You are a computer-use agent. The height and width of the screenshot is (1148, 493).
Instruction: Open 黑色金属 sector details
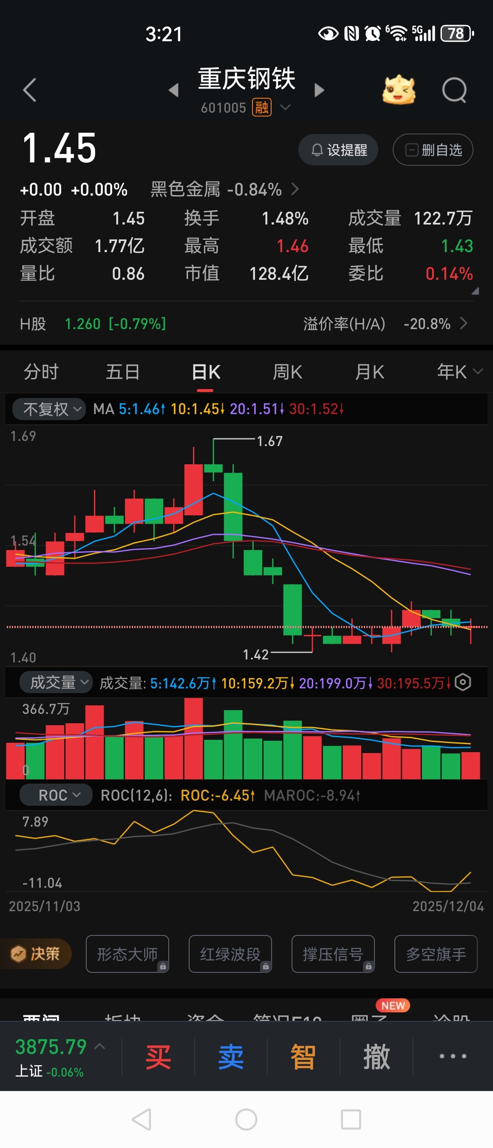(224, 189)
